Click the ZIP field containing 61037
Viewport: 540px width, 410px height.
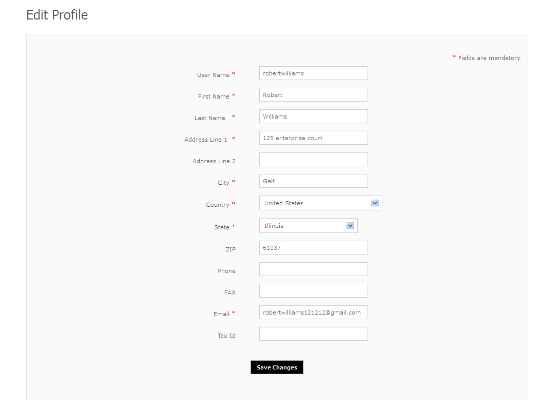pyautogui.click(x=313, y=248)
